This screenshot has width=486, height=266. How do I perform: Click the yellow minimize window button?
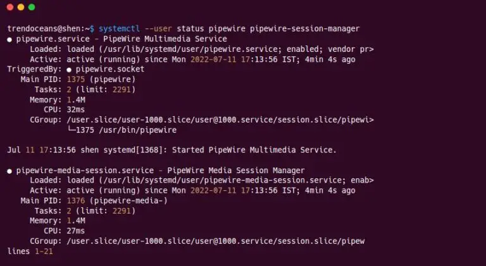pyautogui.click(x=20, y=7)
